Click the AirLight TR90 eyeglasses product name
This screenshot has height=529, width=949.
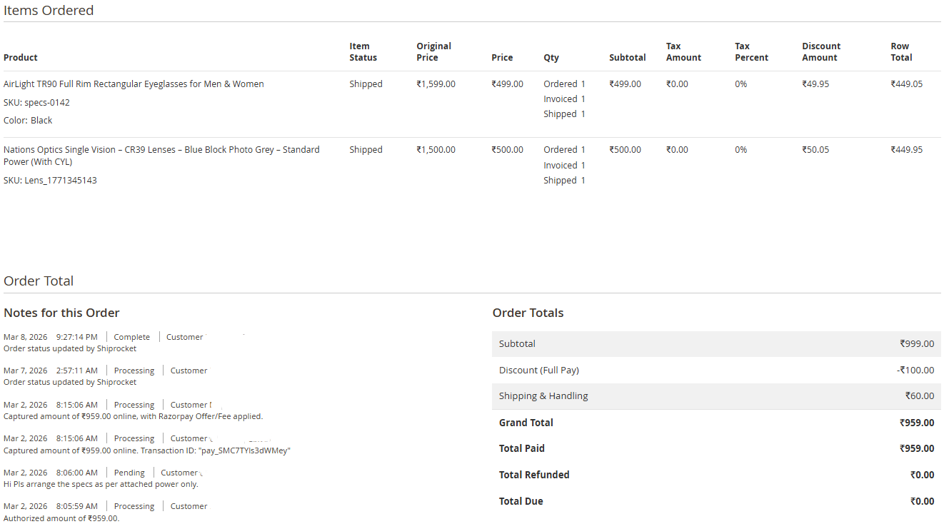coord(134,84)
